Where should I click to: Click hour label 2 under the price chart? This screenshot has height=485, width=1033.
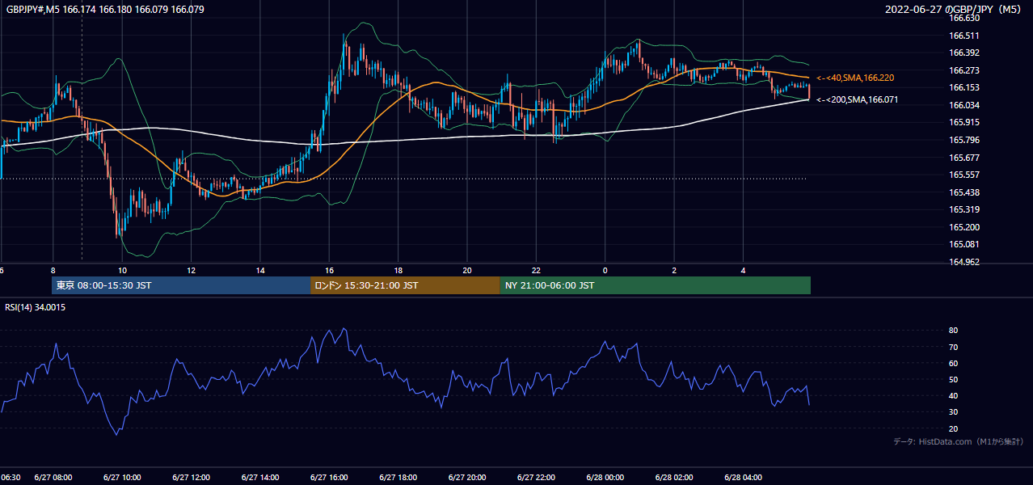(x=675, y=270)
